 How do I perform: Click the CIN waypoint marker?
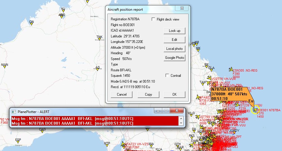tap(32, 24)
